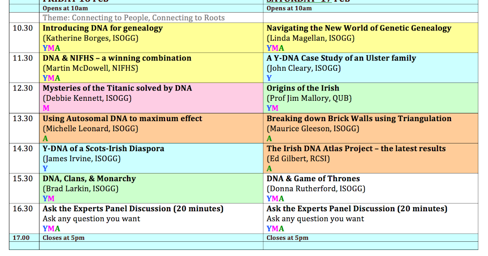Select 'DNA & NIFHS – a winning combination'

[117, 58]
